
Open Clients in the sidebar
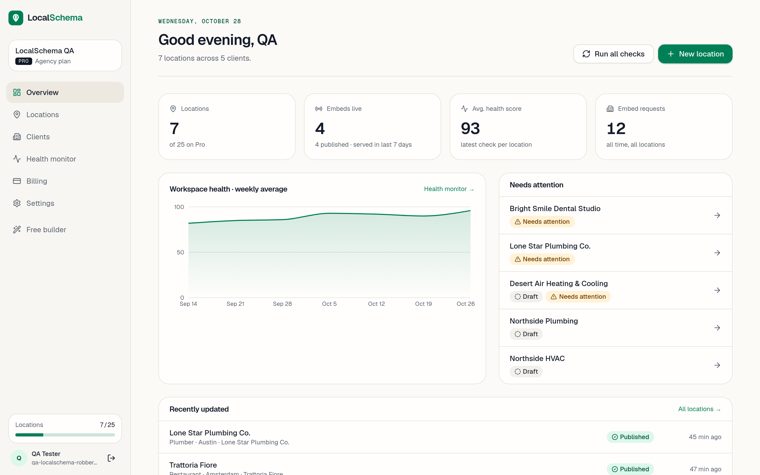[65, 137]
